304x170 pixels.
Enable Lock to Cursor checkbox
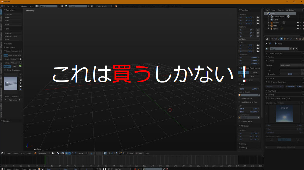[x=240, y=98]
